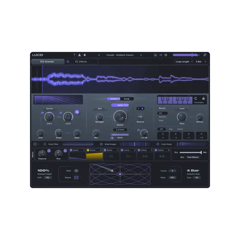Click the magnet icon beside the ×5.51 knob
Screen dimensions: 240x240
61,113
